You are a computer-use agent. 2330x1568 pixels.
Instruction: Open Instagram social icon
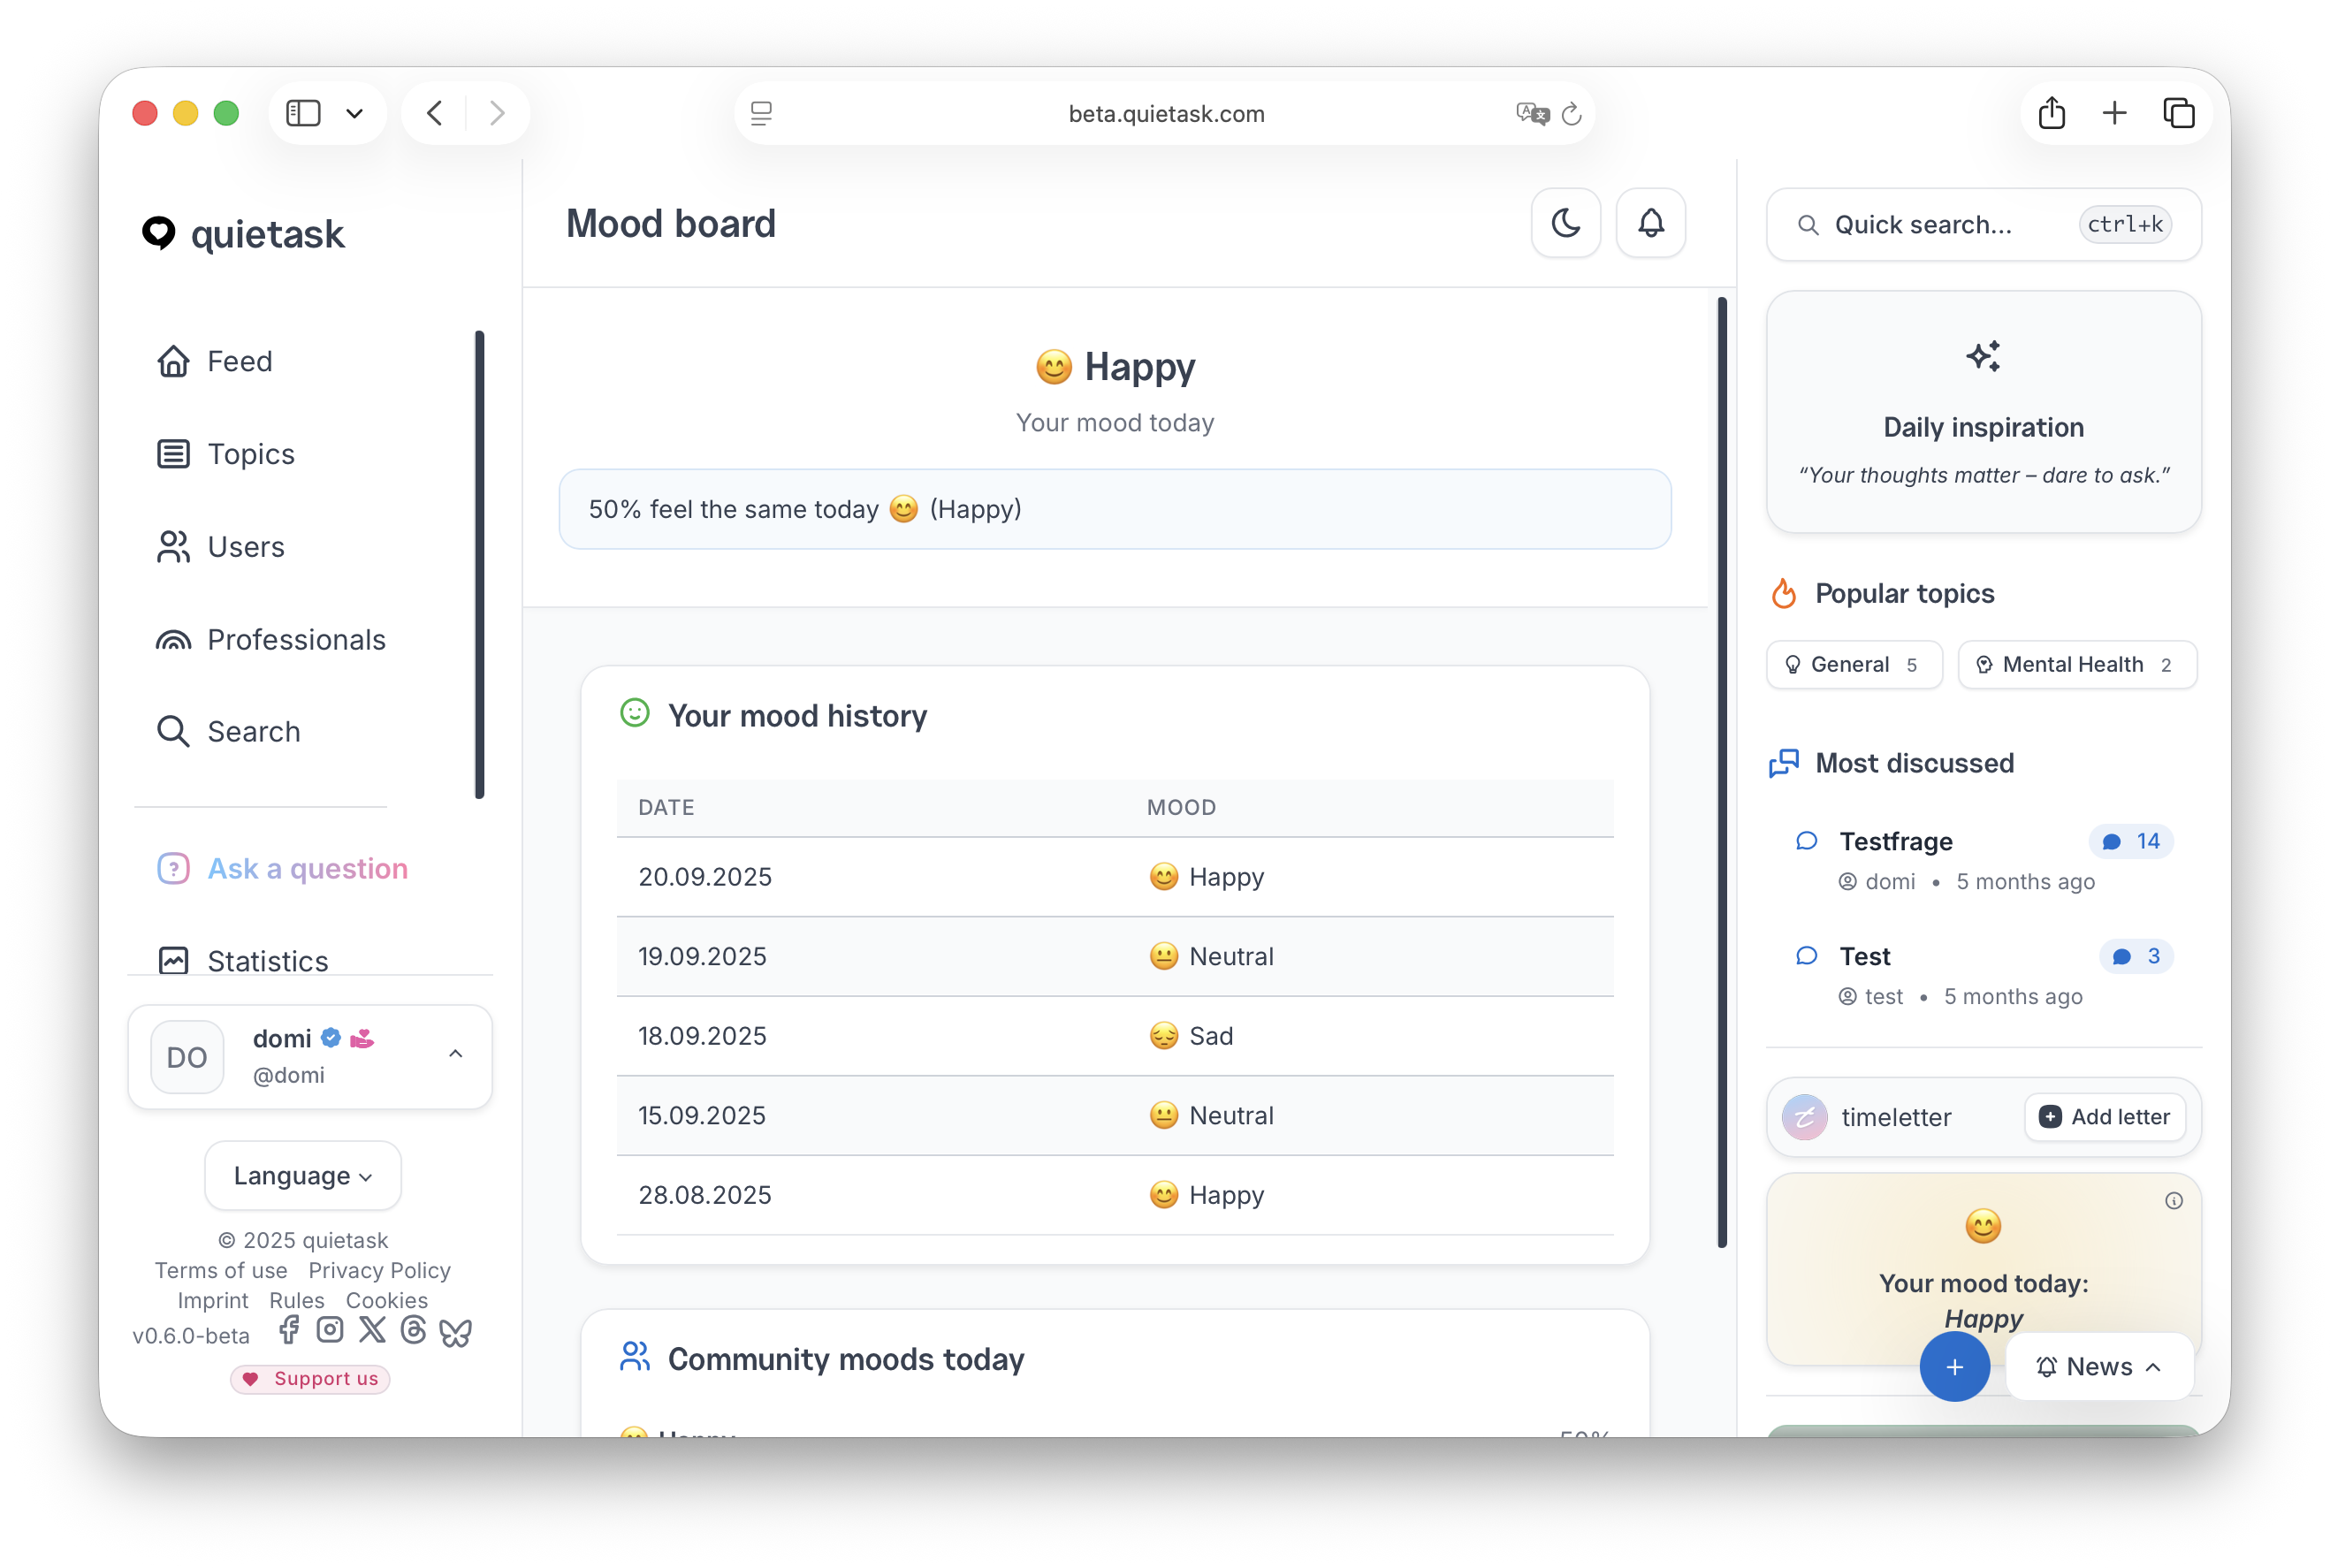[x=330, y=1330]
